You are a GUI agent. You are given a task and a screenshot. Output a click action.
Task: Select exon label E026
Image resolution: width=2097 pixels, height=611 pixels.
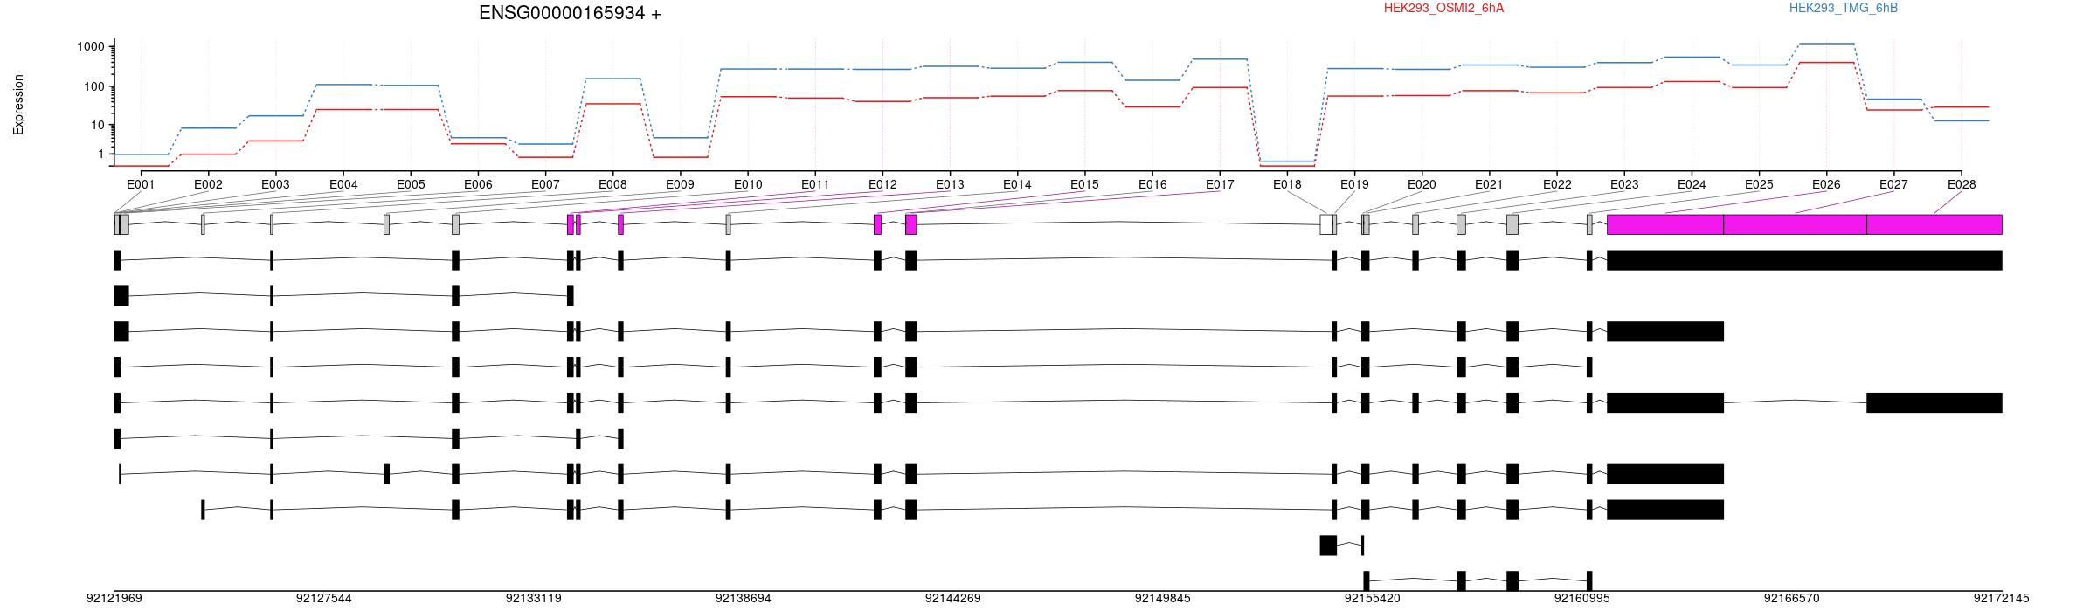1826,184
